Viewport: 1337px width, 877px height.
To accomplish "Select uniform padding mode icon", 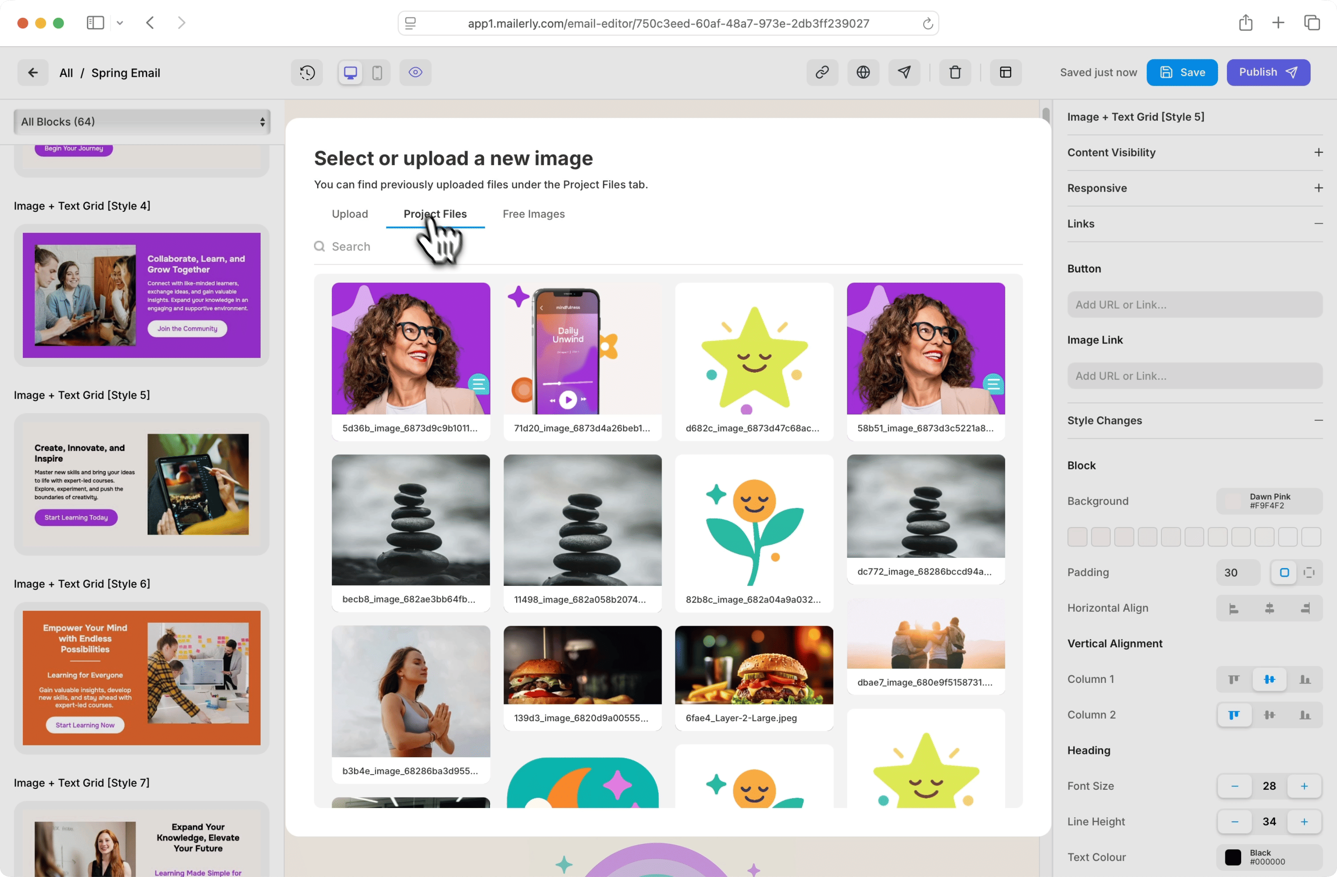I will (1284, 572).
